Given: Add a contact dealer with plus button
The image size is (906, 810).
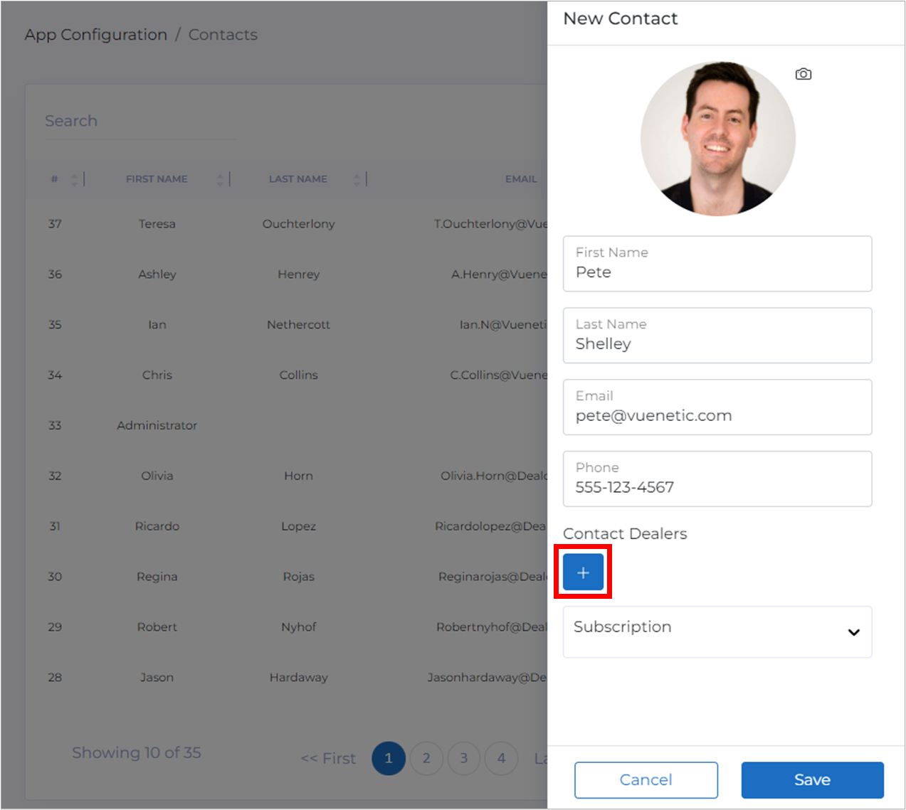Looking at the screenshot, I should [583, 572].
